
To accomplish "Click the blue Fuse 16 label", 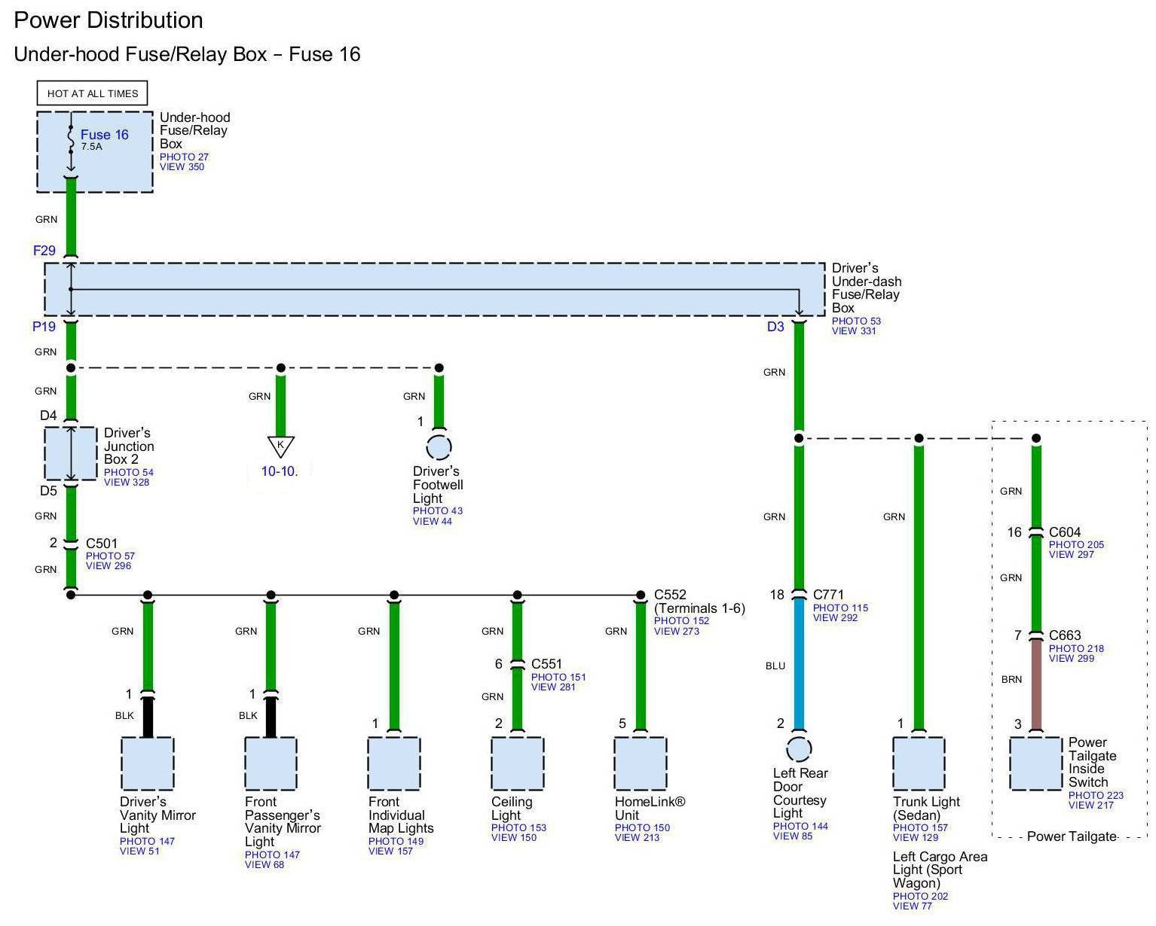I will click(105, 135).
